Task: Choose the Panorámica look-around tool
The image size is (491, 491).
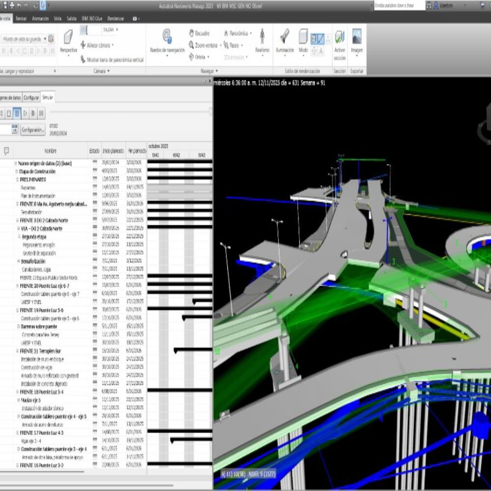Action: [x=236, y=33]
